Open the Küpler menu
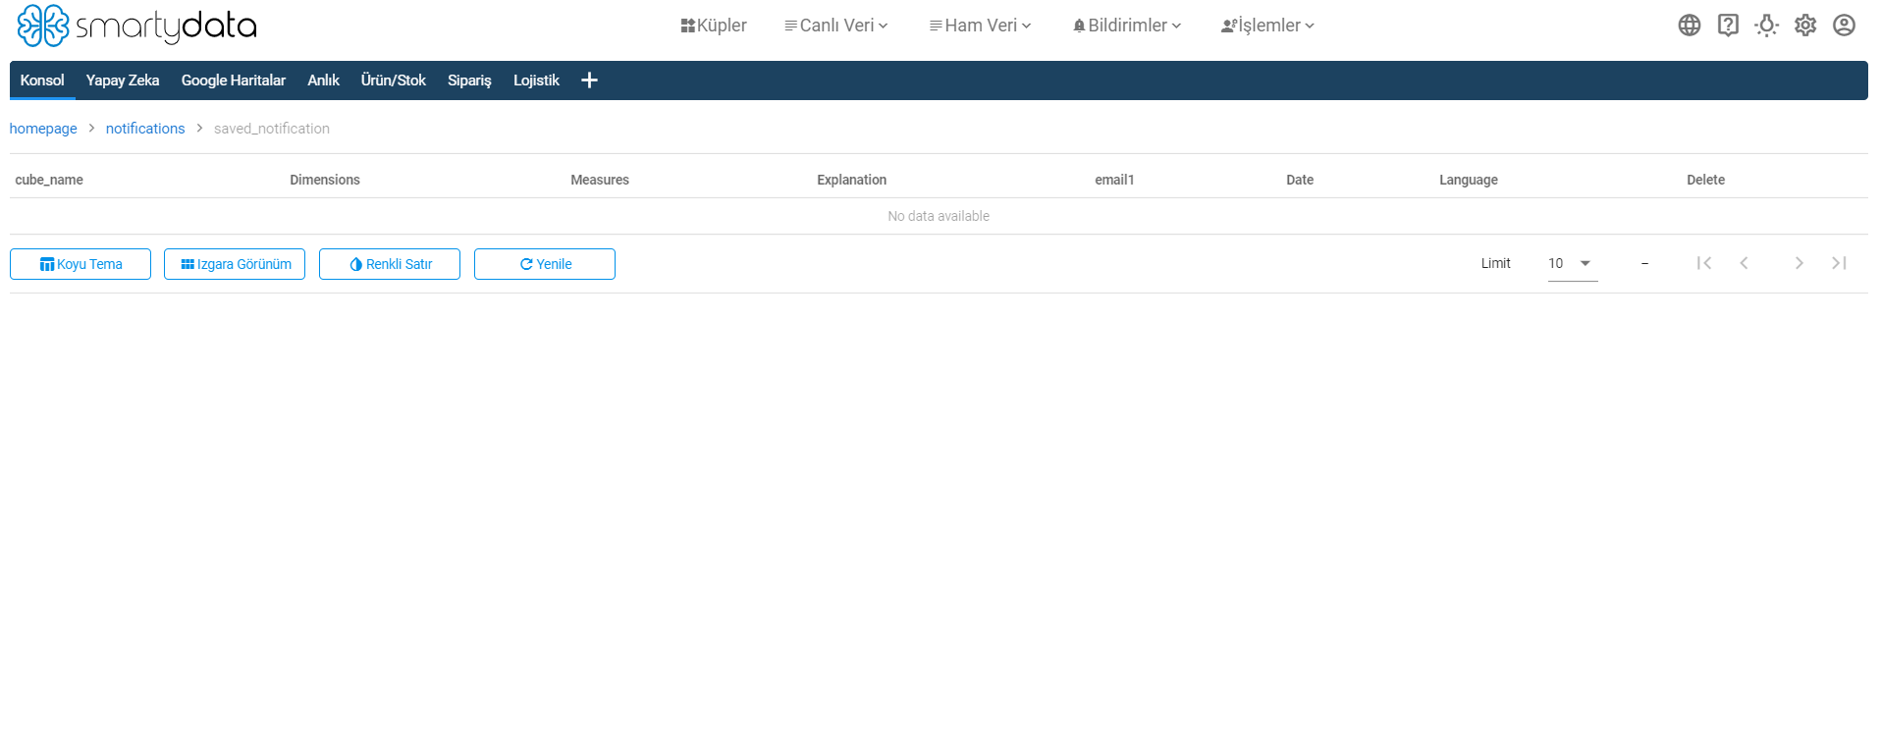This screenshot has width=1881, height=748. pyautogui.click(x=714, y=26)
